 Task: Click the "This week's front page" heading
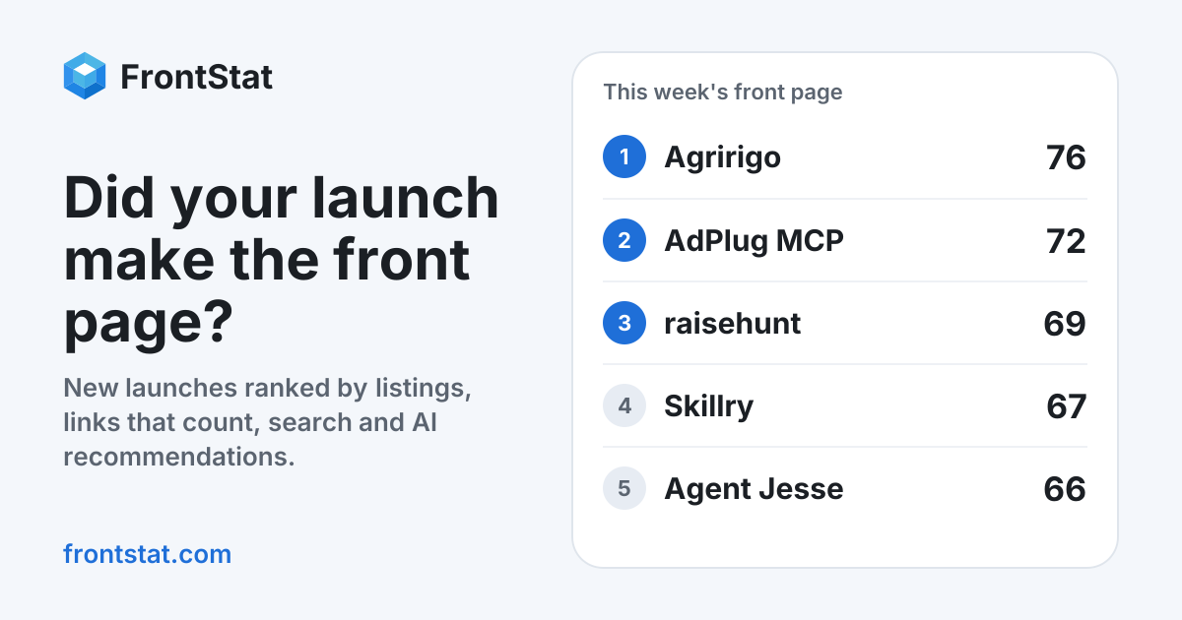[723, 93]
